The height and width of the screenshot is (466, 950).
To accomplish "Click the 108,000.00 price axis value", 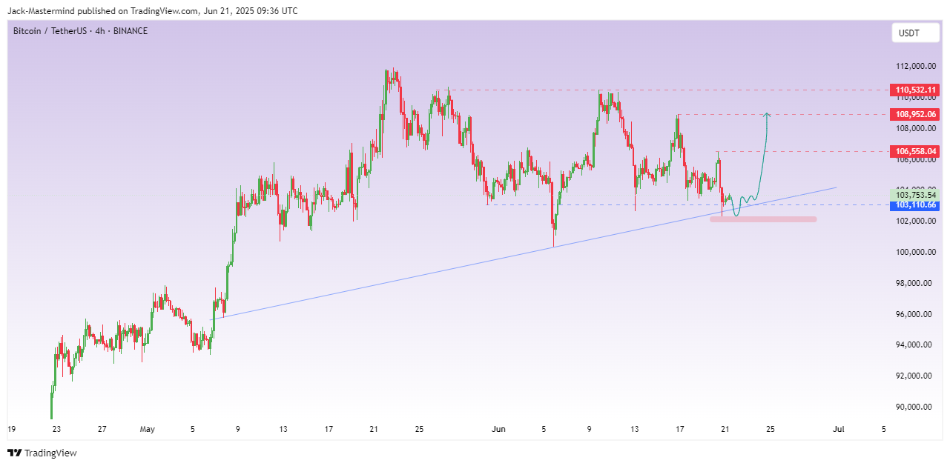I will 917,128.
